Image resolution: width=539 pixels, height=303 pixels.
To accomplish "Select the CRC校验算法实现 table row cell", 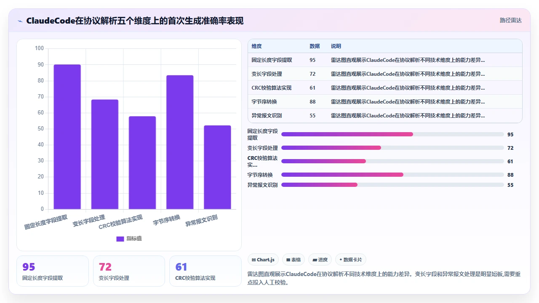I will pyautogui.click(x=271, y=88).
